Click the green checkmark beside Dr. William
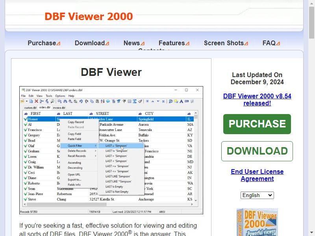Image resolution: width=315 pixels, height=236 pixels. [26, 167]
